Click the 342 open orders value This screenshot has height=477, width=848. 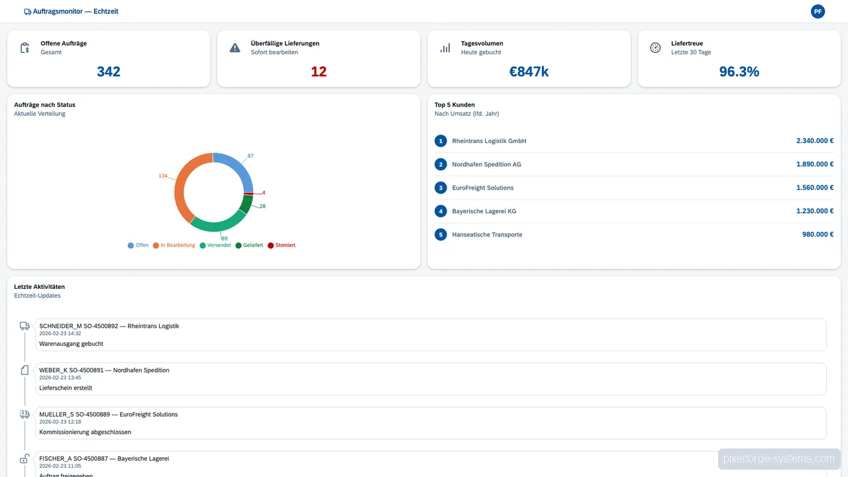click(x=109, y=72)
